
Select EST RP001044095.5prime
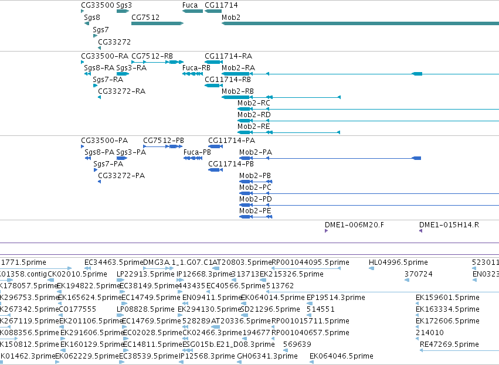(x=310, y=263)
